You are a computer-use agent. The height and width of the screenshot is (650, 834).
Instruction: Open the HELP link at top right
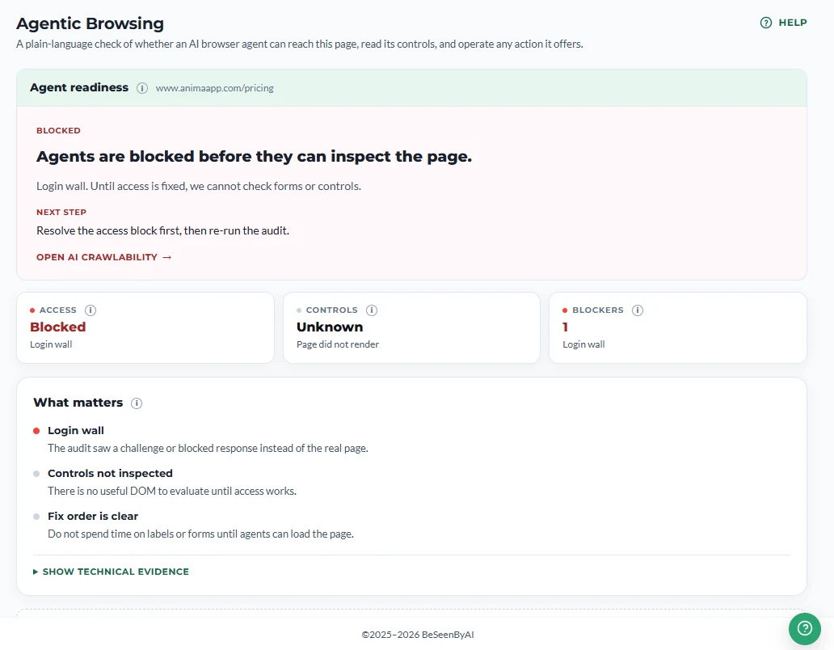pos(783,23)
